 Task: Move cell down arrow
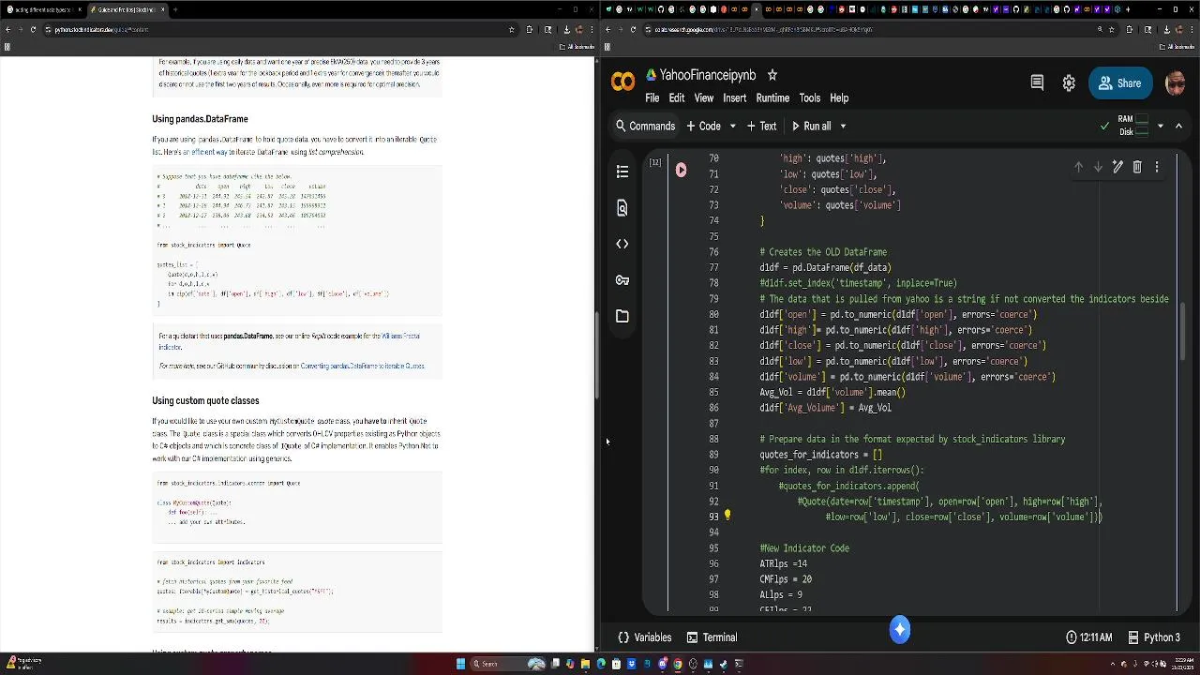click(1098, 167)
